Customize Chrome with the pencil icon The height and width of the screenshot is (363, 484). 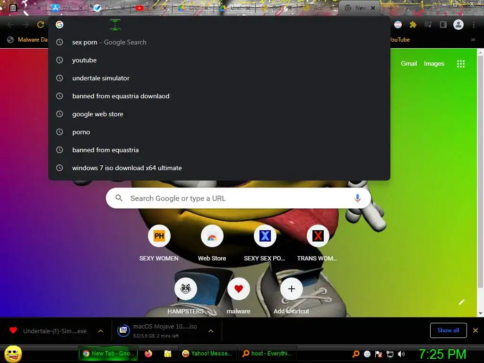pyautogui.click(x=461, y=302)
